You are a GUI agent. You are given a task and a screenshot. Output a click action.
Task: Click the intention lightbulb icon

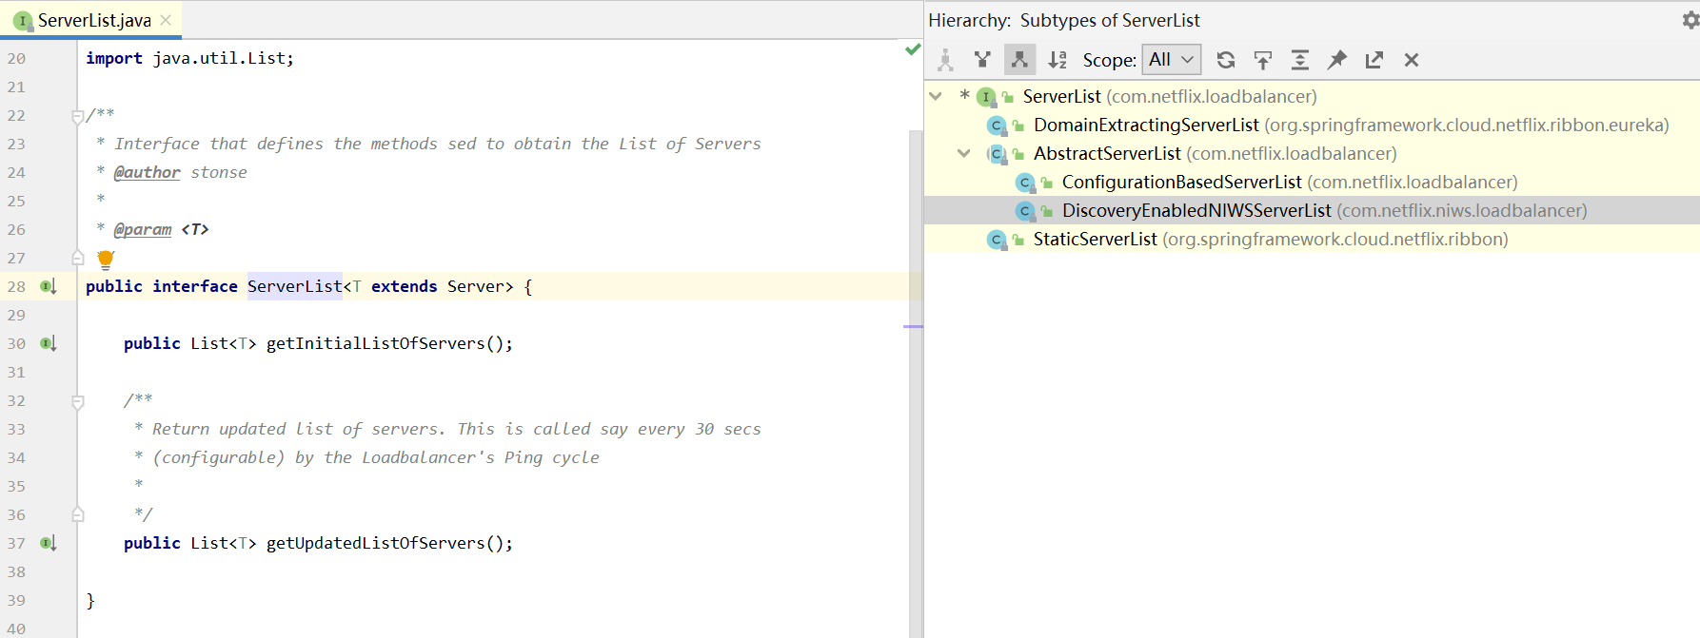106,259
